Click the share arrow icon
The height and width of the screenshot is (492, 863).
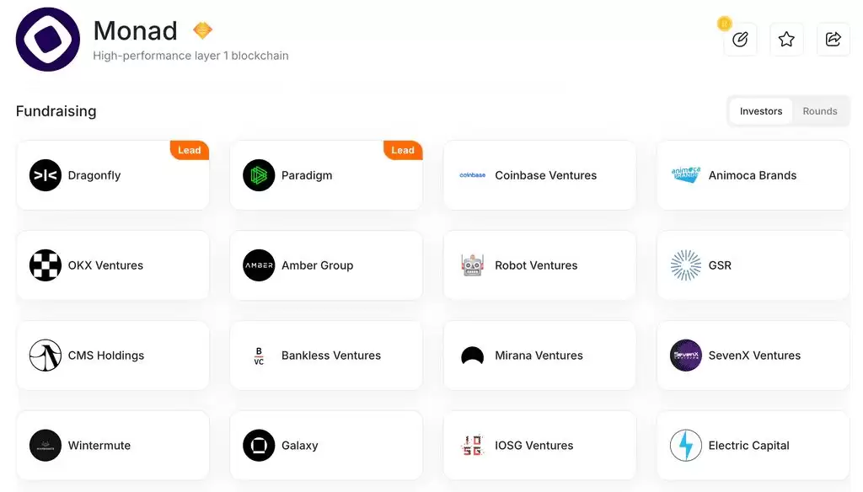(833, 40)
